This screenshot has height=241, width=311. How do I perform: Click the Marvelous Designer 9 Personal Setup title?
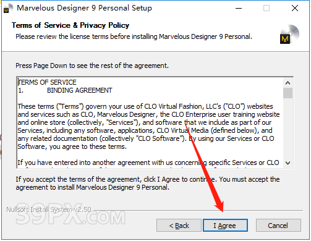pyautogui.click(x=84, y=8)
